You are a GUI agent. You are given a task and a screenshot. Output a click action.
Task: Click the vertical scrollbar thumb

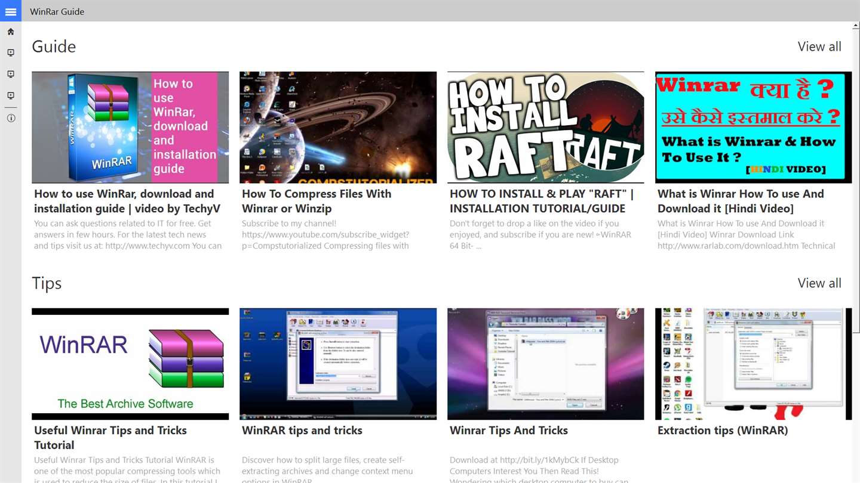pos(855,182)
